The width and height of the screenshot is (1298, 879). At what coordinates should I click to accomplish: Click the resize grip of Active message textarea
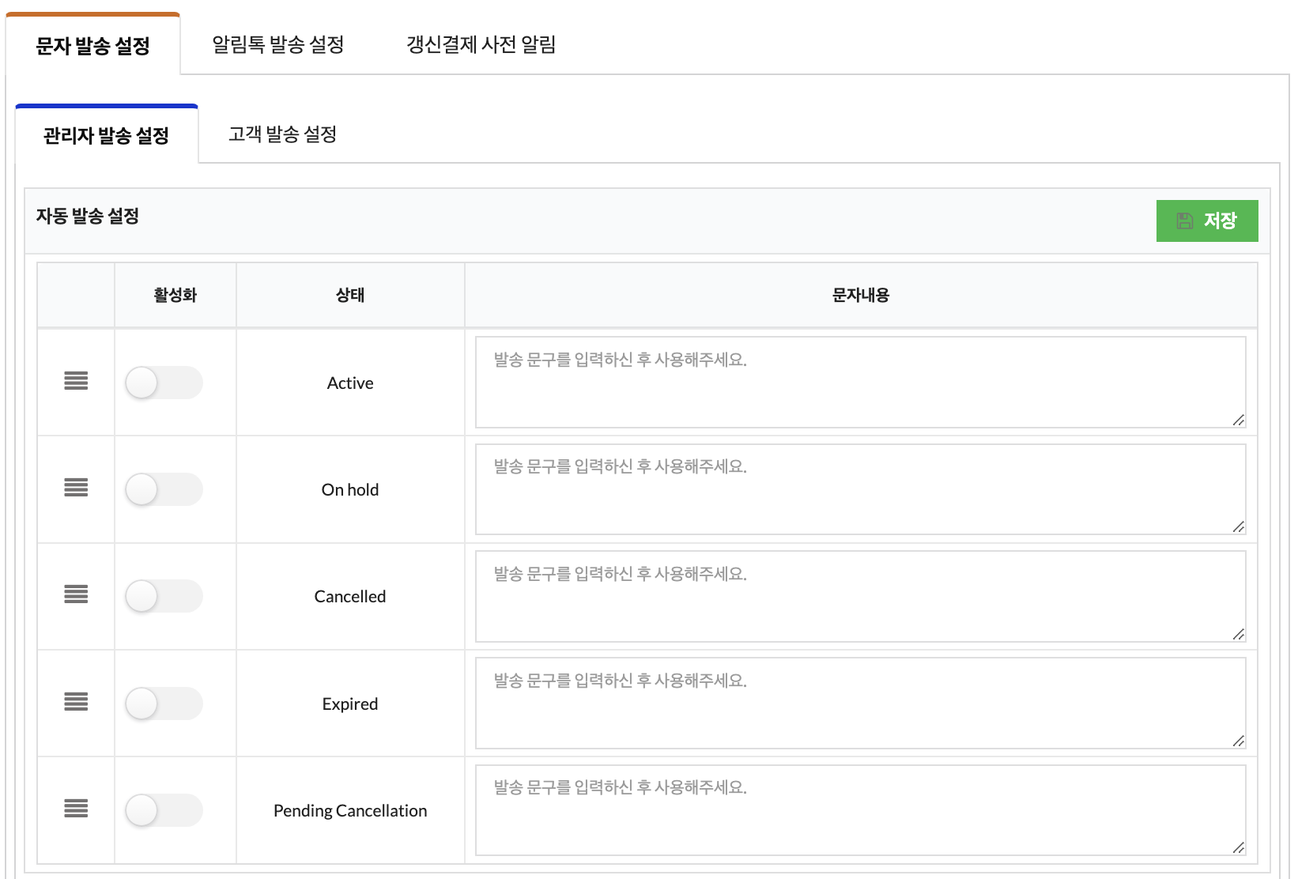(x=1238, y=421)
